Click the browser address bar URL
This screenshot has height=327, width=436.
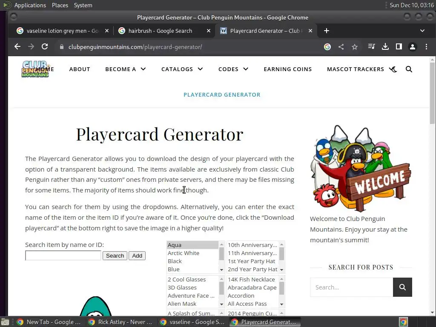[135, 47]
